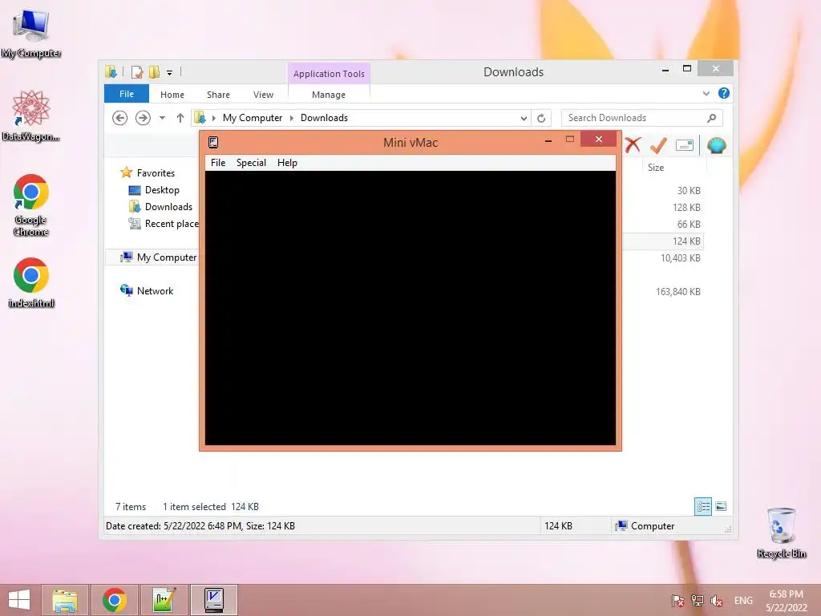821x616 pixels.
Task: Click the address bar folder icon
Action: click(x=200, y=118)
